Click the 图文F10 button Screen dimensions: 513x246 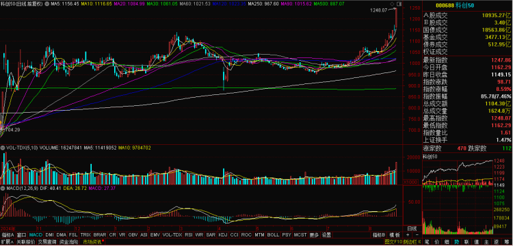coord(393,242)
